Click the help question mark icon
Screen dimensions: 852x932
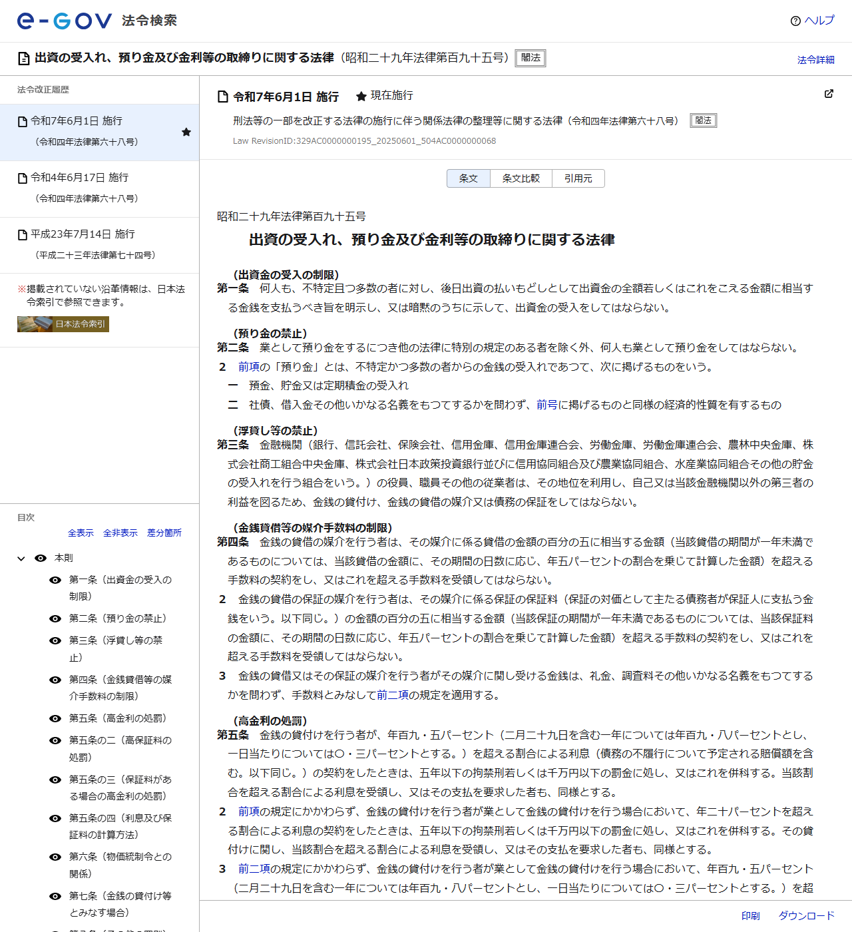(795, 21)
